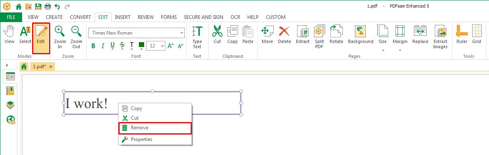This screenshot has width=489, height=155.
Task: Open the bookmarks sidebar panel
Action: (10, 91)
